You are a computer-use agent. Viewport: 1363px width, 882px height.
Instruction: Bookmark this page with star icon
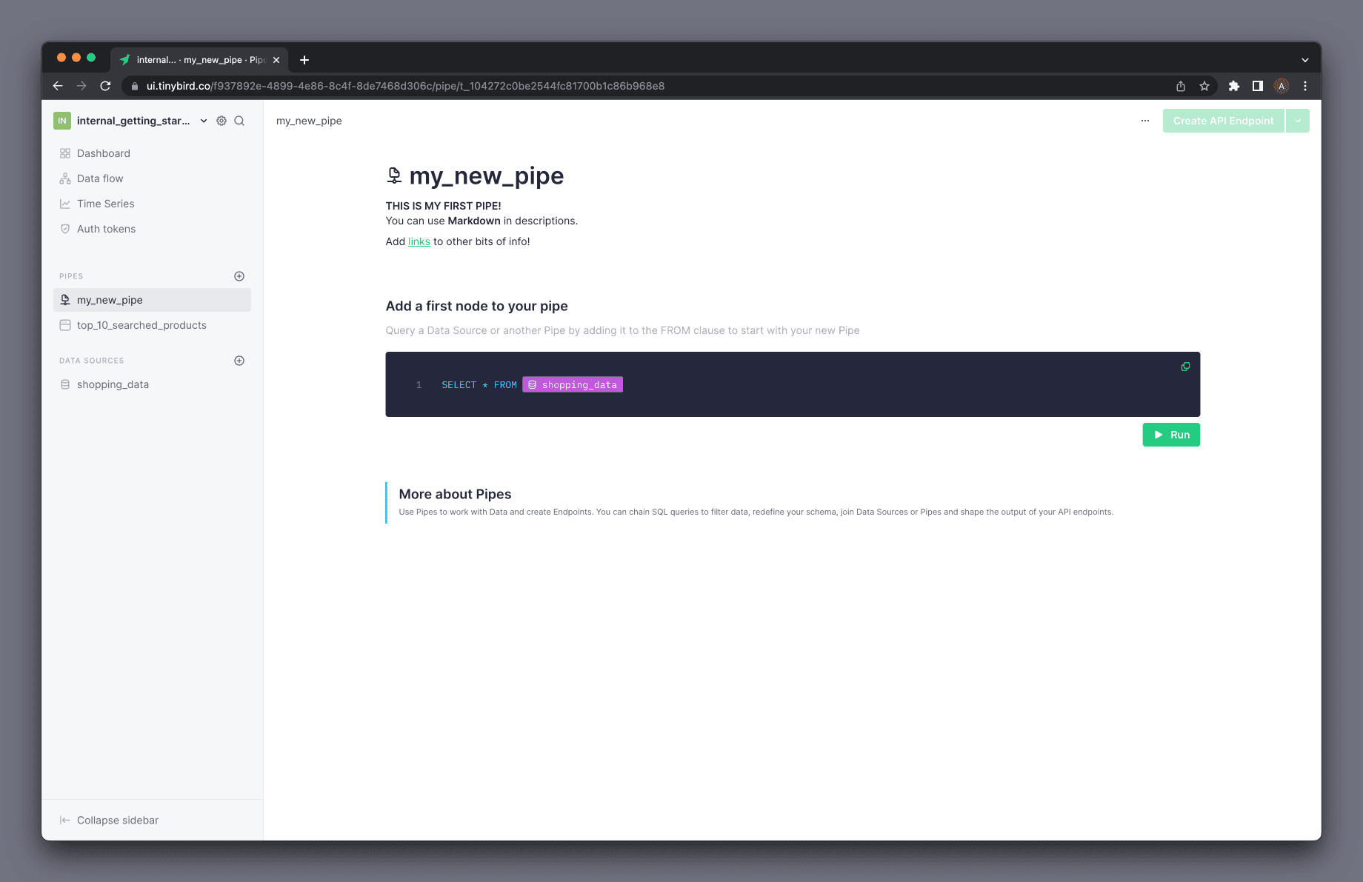(x=1204, y=86)
